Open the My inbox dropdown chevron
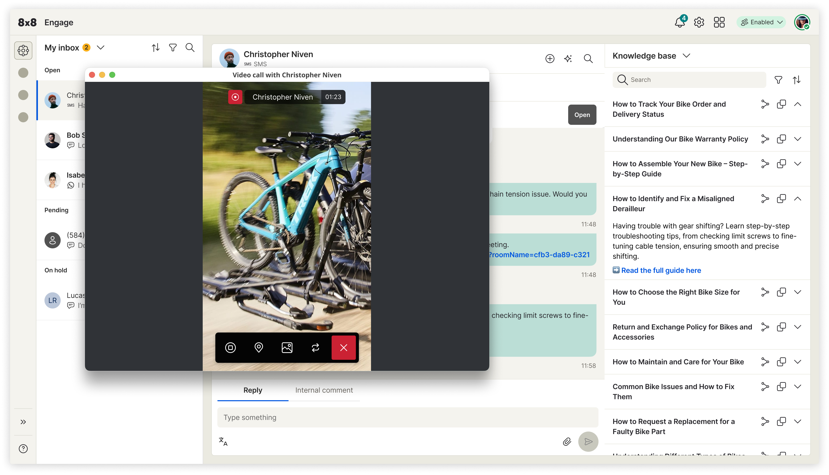The width and height of the screenshot is (829, 475). click(x=101, y=48)
